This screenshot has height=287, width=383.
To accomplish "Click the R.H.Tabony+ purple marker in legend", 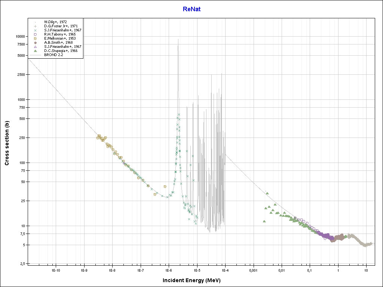I will point(35,34).
